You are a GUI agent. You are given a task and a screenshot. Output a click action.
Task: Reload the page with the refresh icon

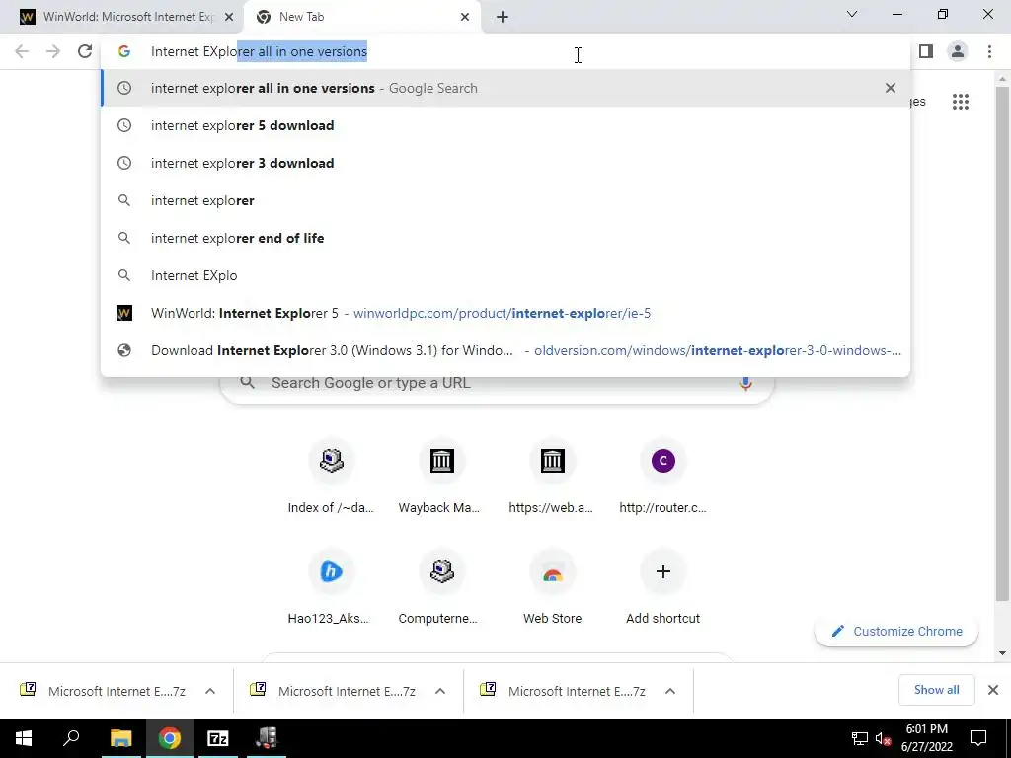[85, 51]
